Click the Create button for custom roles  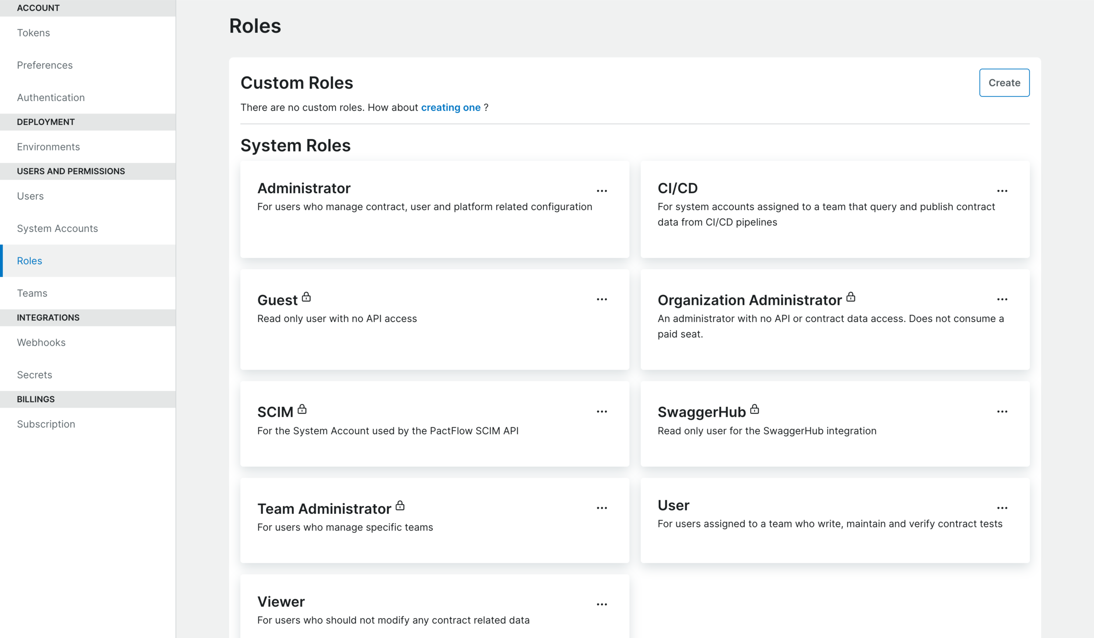pos(1004,83)
